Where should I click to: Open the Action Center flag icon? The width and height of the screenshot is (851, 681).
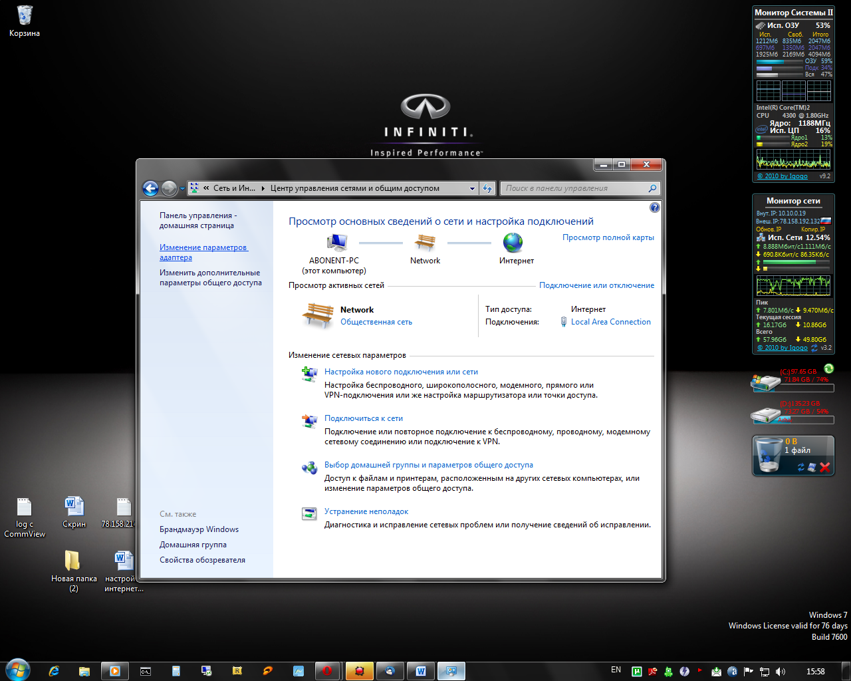749,672
